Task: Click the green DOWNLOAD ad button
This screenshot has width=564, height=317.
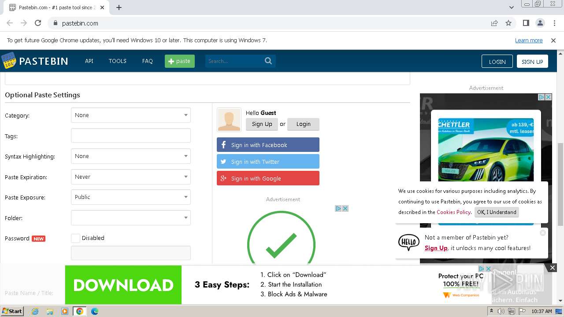Action: (123, 285)
